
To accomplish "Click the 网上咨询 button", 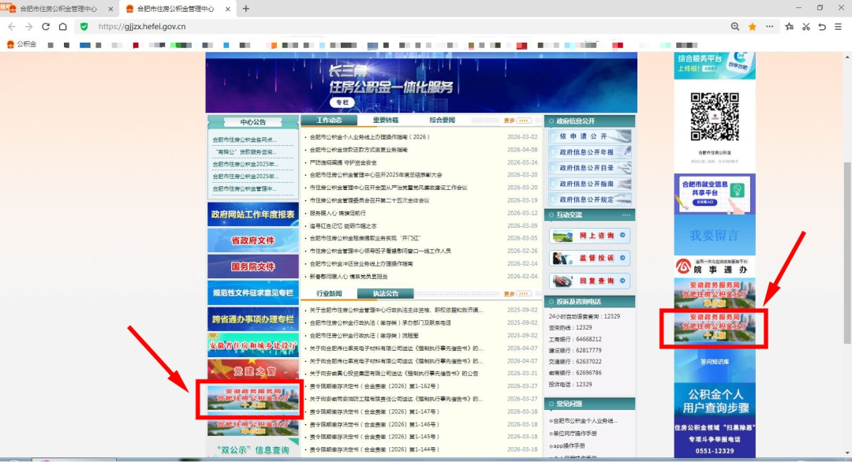I will pyautogui.click(x=590, y=236).
